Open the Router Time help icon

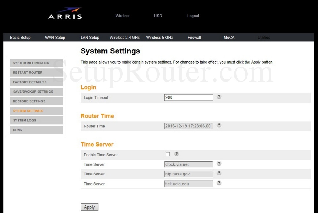(219, 125)
